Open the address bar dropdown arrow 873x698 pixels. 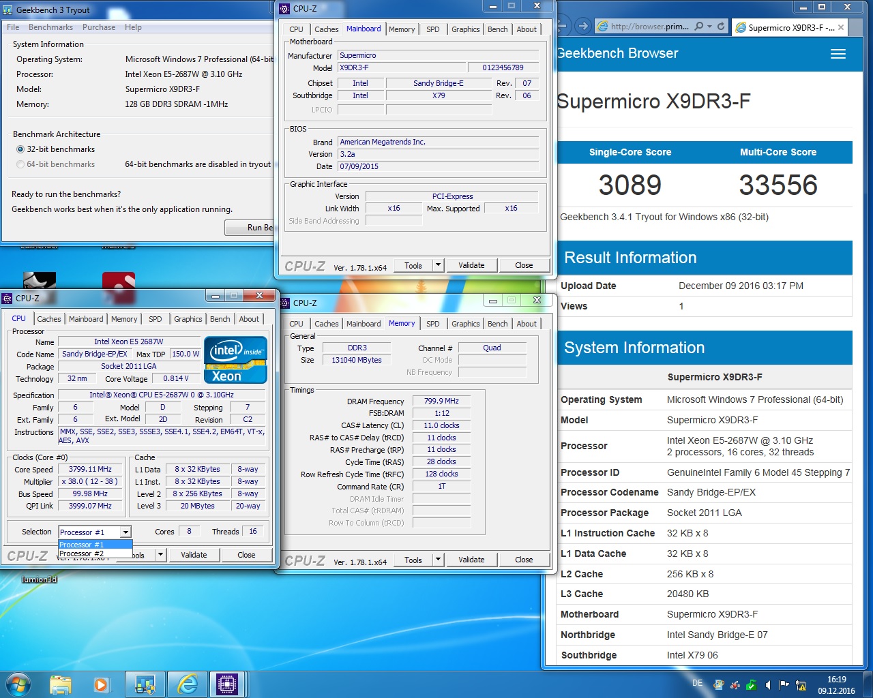[x=710, y=27]
